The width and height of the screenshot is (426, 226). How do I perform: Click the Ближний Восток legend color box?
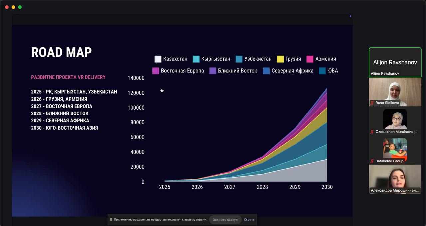(213, 71)
